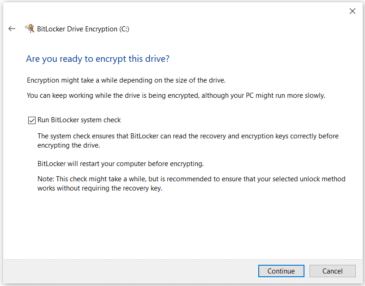Go back using the left arrow
The image size is (365, 286).
[x=12, y=29]
